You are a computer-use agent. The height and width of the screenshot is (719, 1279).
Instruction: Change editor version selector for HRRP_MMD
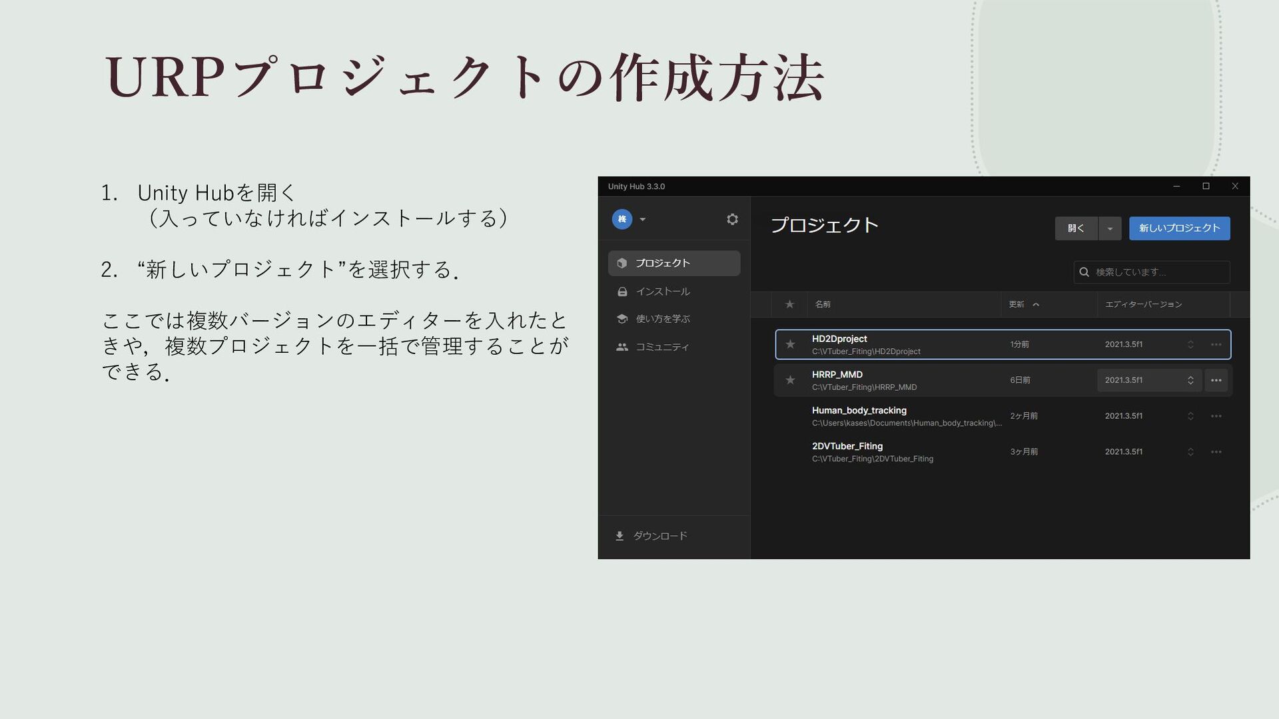[x=1149, y=380]
